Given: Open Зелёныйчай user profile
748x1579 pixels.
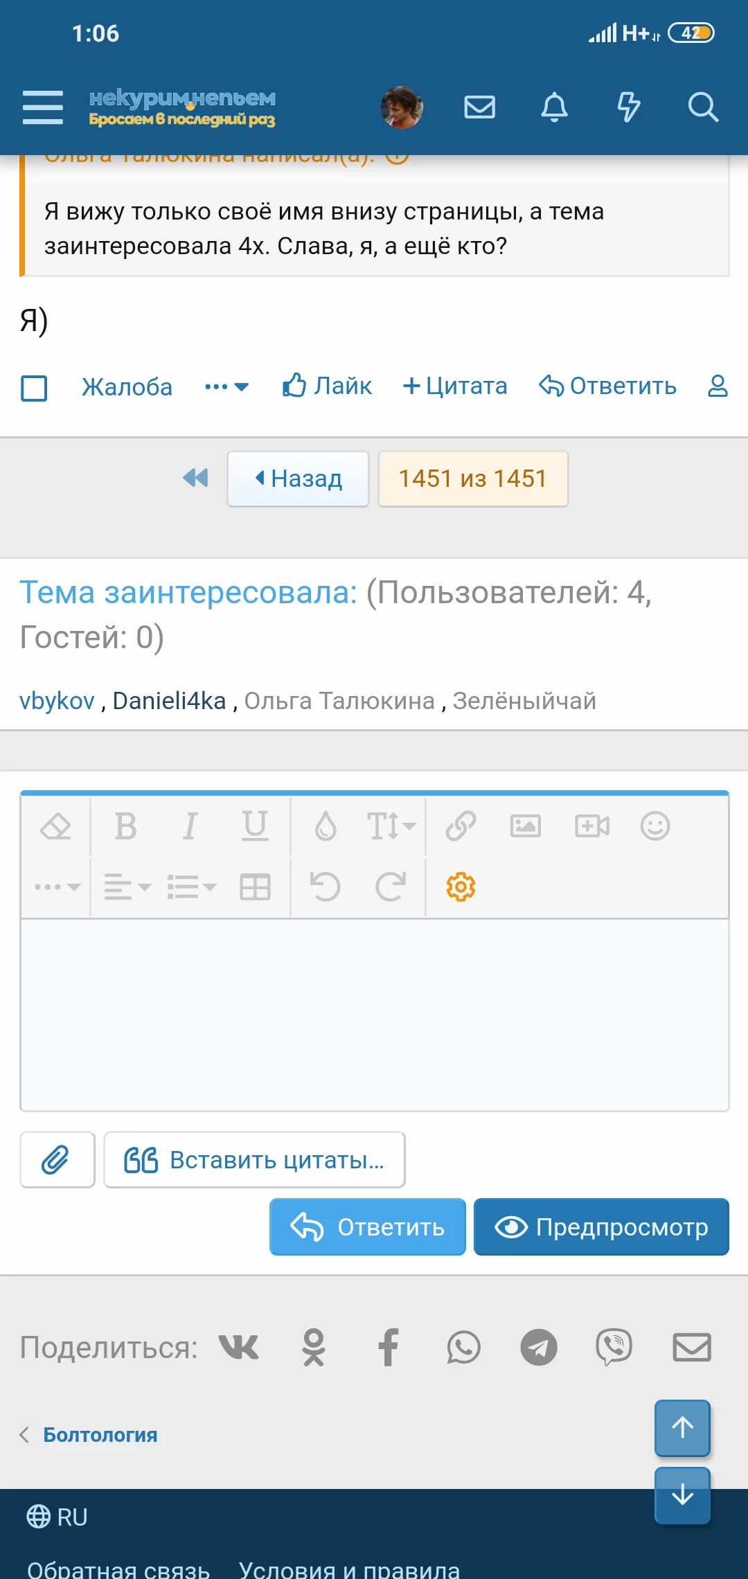Looking at the screenshot, I should click(x=524, y=701).
